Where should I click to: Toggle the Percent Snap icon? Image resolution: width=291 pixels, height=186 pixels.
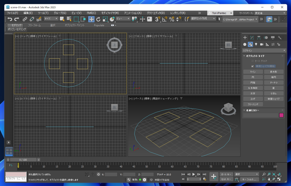172,19
